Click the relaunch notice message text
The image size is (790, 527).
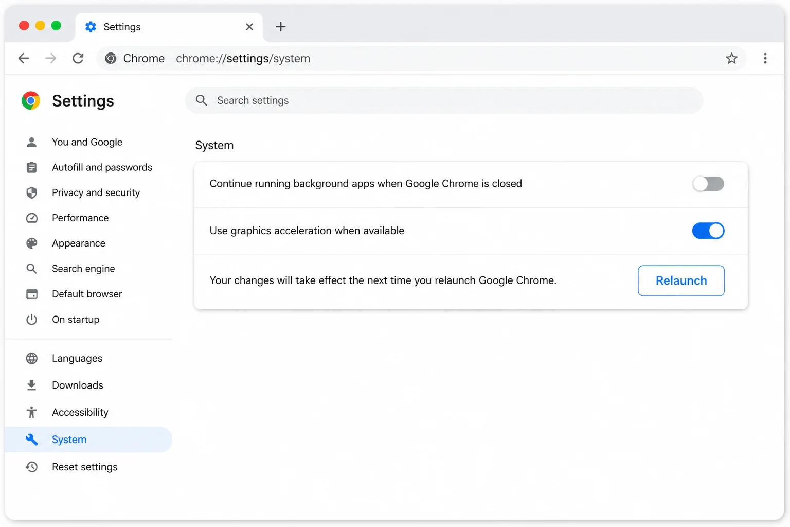pos(383,280)
